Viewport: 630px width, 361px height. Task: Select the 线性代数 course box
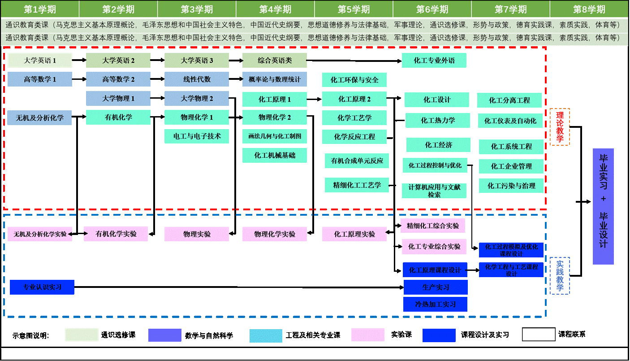click(x=197, y=79)
